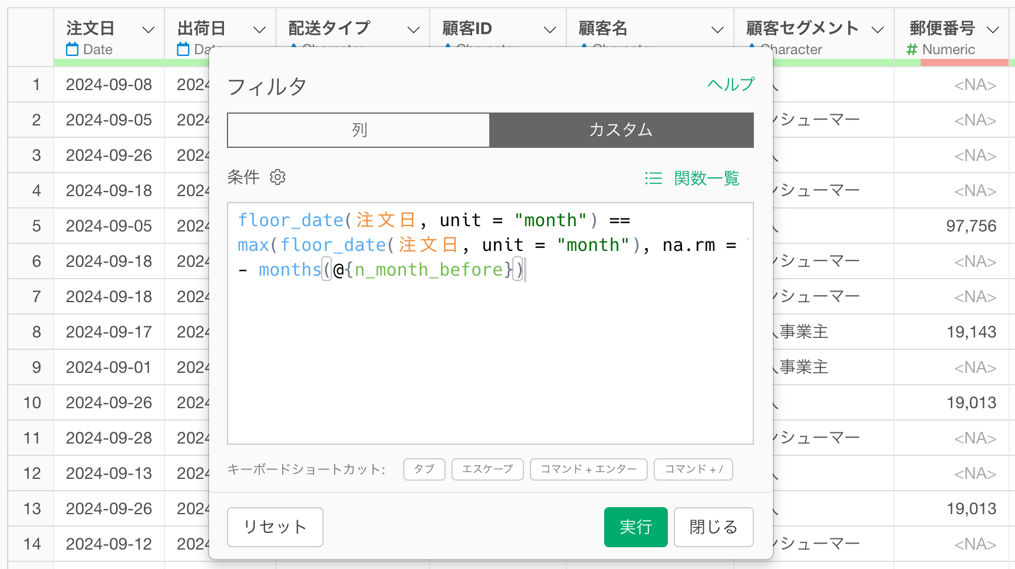Open the 顧客セグメント column dropdown menu
This screenshot has height=569, width=1015.
tap(878, 29)
